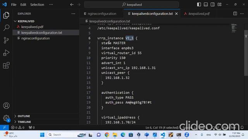
Task: Open the Edit menu
Action: click(23, 5)
